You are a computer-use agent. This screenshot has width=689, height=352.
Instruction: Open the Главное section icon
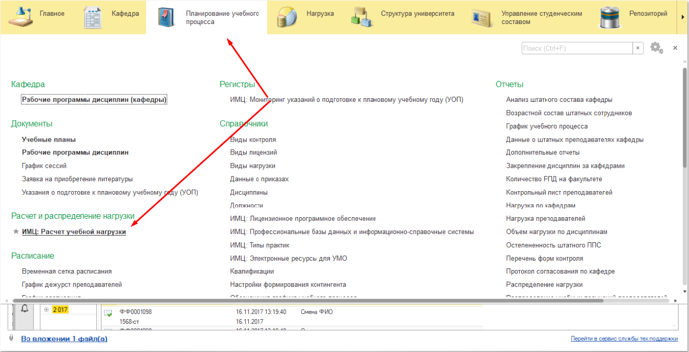click(x=20, y=17)
